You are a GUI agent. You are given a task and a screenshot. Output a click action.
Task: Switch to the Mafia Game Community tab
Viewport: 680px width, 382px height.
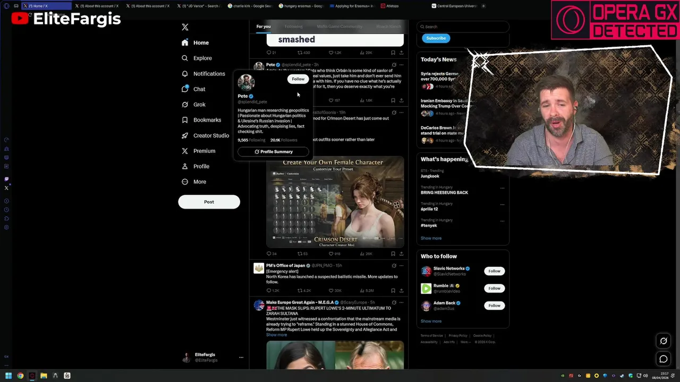[x=339, y=27]
